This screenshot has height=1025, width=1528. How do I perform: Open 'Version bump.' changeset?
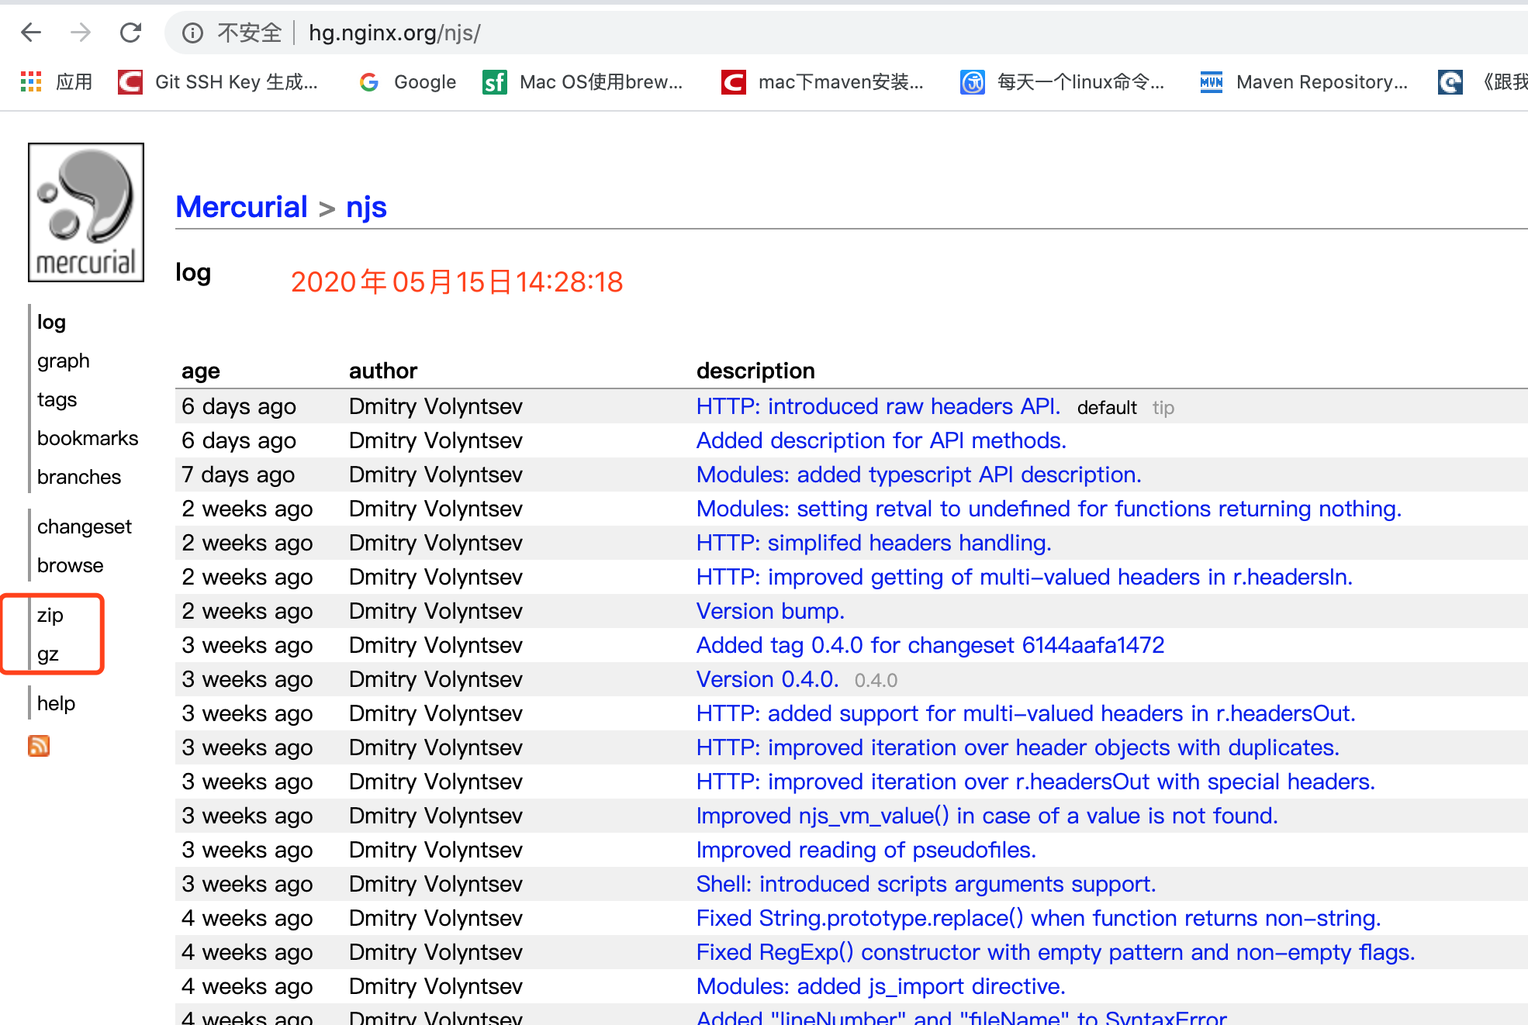(770, 611)
